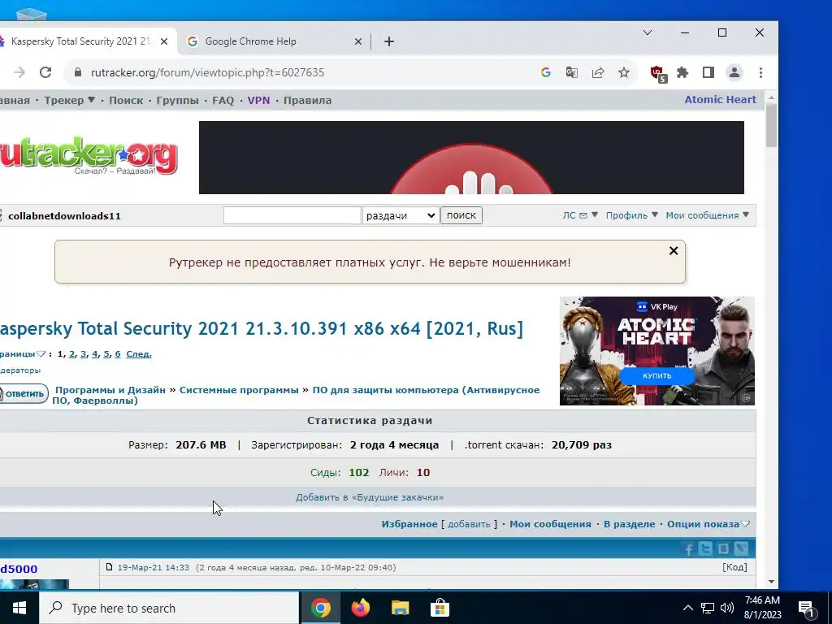Go to page 6 of the topic
This screenshot has width=832, height=624.
point(118,354)
